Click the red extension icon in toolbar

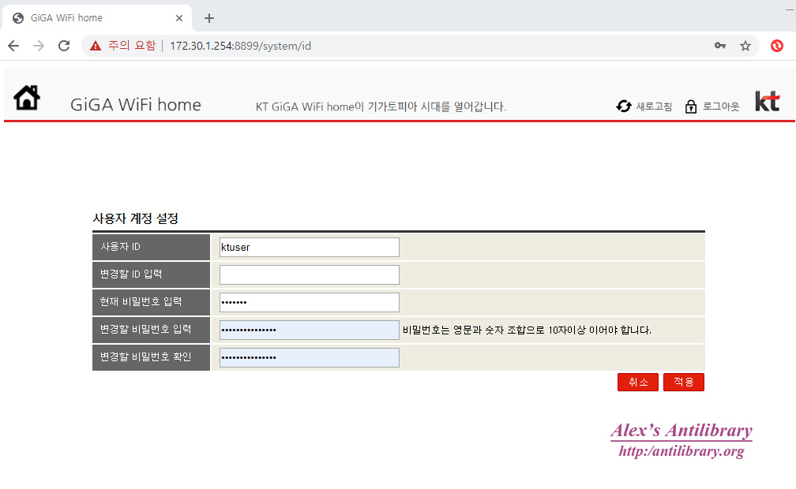[777, 46]
